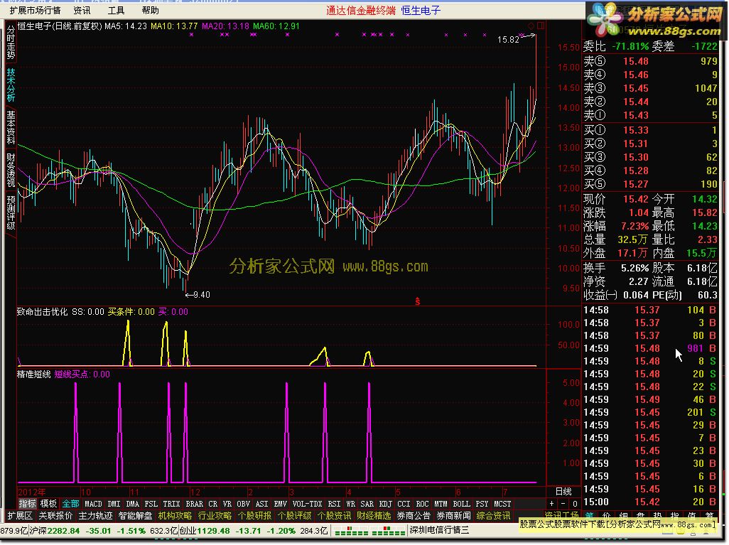
Task: Apply the BOLL indicator
Action: click(461, 504)
